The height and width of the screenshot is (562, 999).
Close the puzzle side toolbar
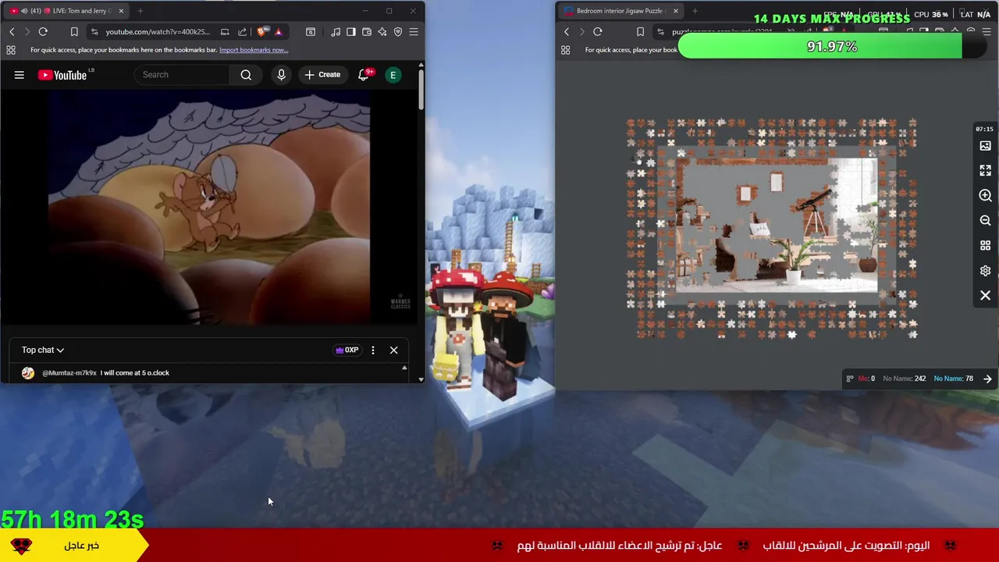(985, 296)
